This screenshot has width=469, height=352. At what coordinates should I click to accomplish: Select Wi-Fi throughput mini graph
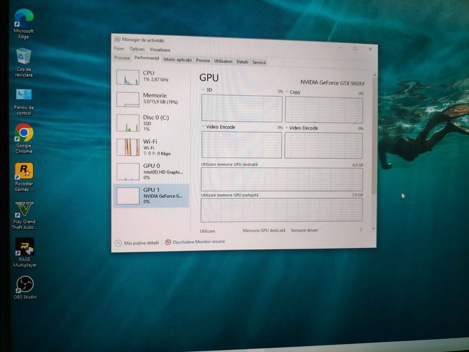[x=128, y=147]
